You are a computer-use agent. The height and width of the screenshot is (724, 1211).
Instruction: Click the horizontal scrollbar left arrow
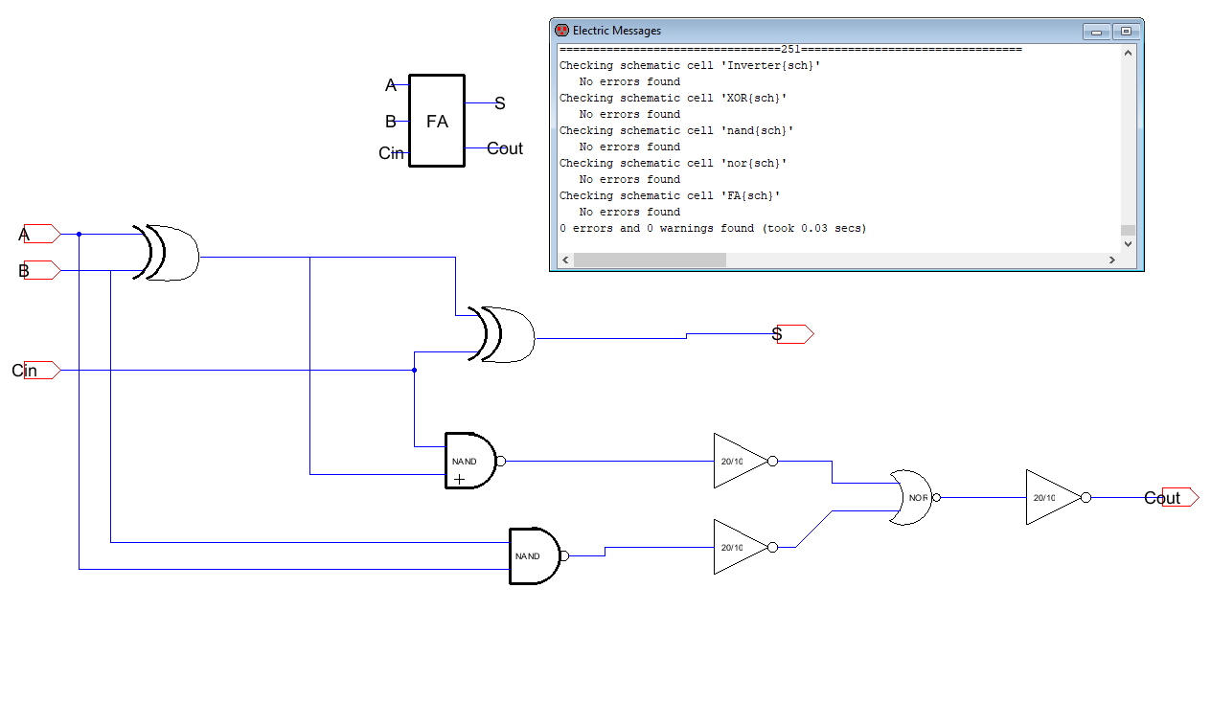pyautogui.click(x=565, y=260)
